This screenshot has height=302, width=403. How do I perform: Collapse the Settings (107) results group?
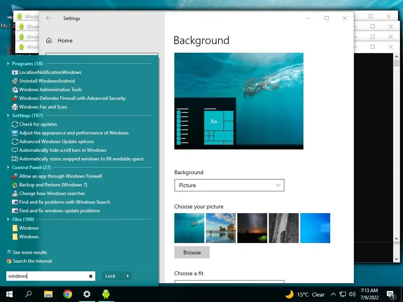coord(8,116)
